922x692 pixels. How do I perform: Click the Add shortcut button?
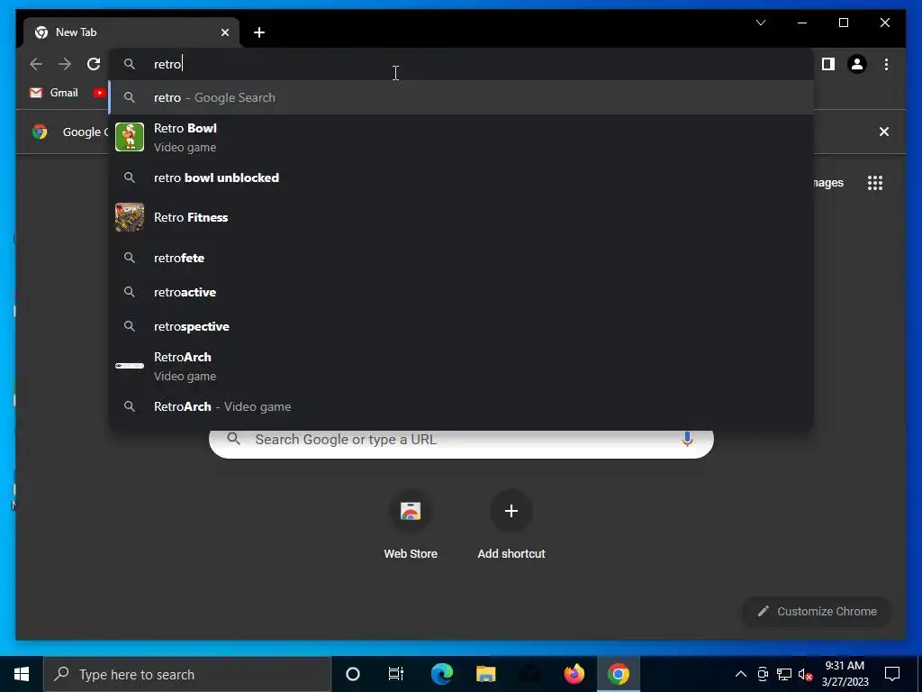pos(511,525)
